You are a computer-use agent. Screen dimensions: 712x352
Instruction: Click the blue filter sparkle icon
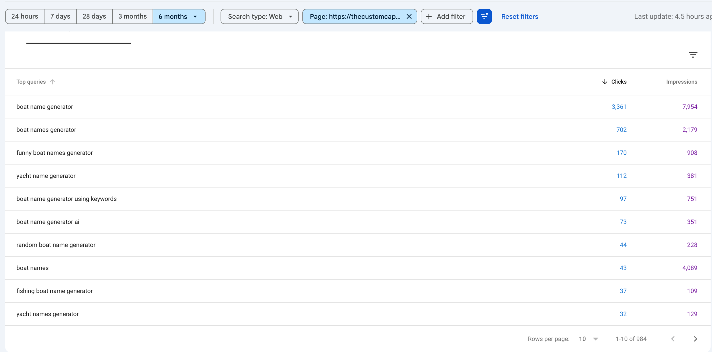[x=484, y=16]
